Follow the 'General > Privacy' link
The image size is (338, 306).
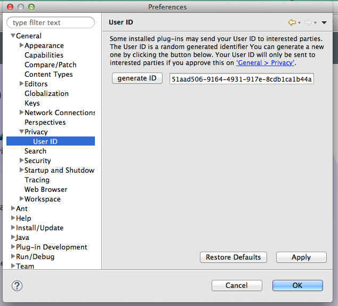(x=265, y=63)
